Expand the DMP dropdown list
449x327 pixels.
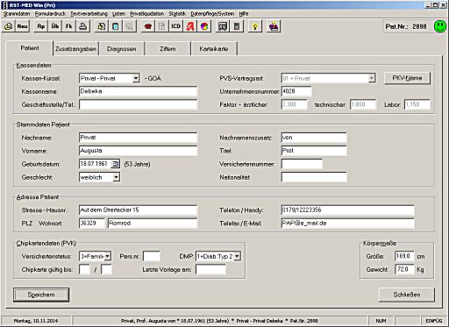point(237,256)
